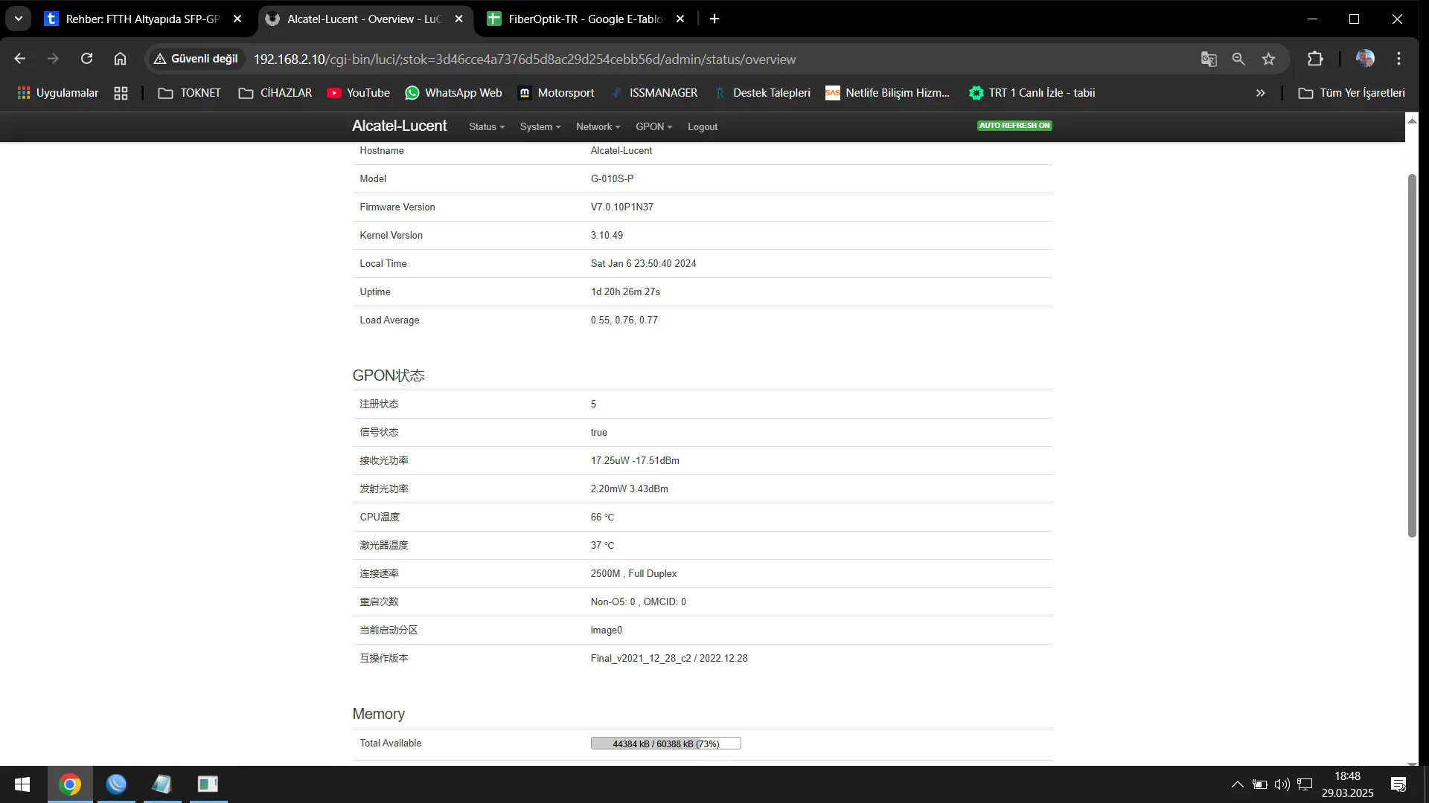The height and width of the screenshot is (803, 1429).
Task: Expand the System dropdown menu
Action: [x=540, y=127]
